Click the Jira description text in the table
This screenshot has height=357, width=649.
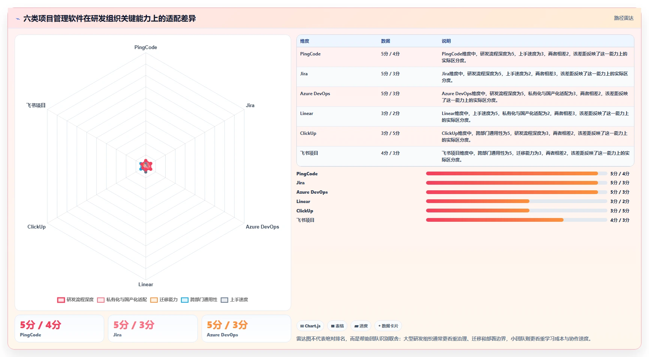(x=535, y=77)
